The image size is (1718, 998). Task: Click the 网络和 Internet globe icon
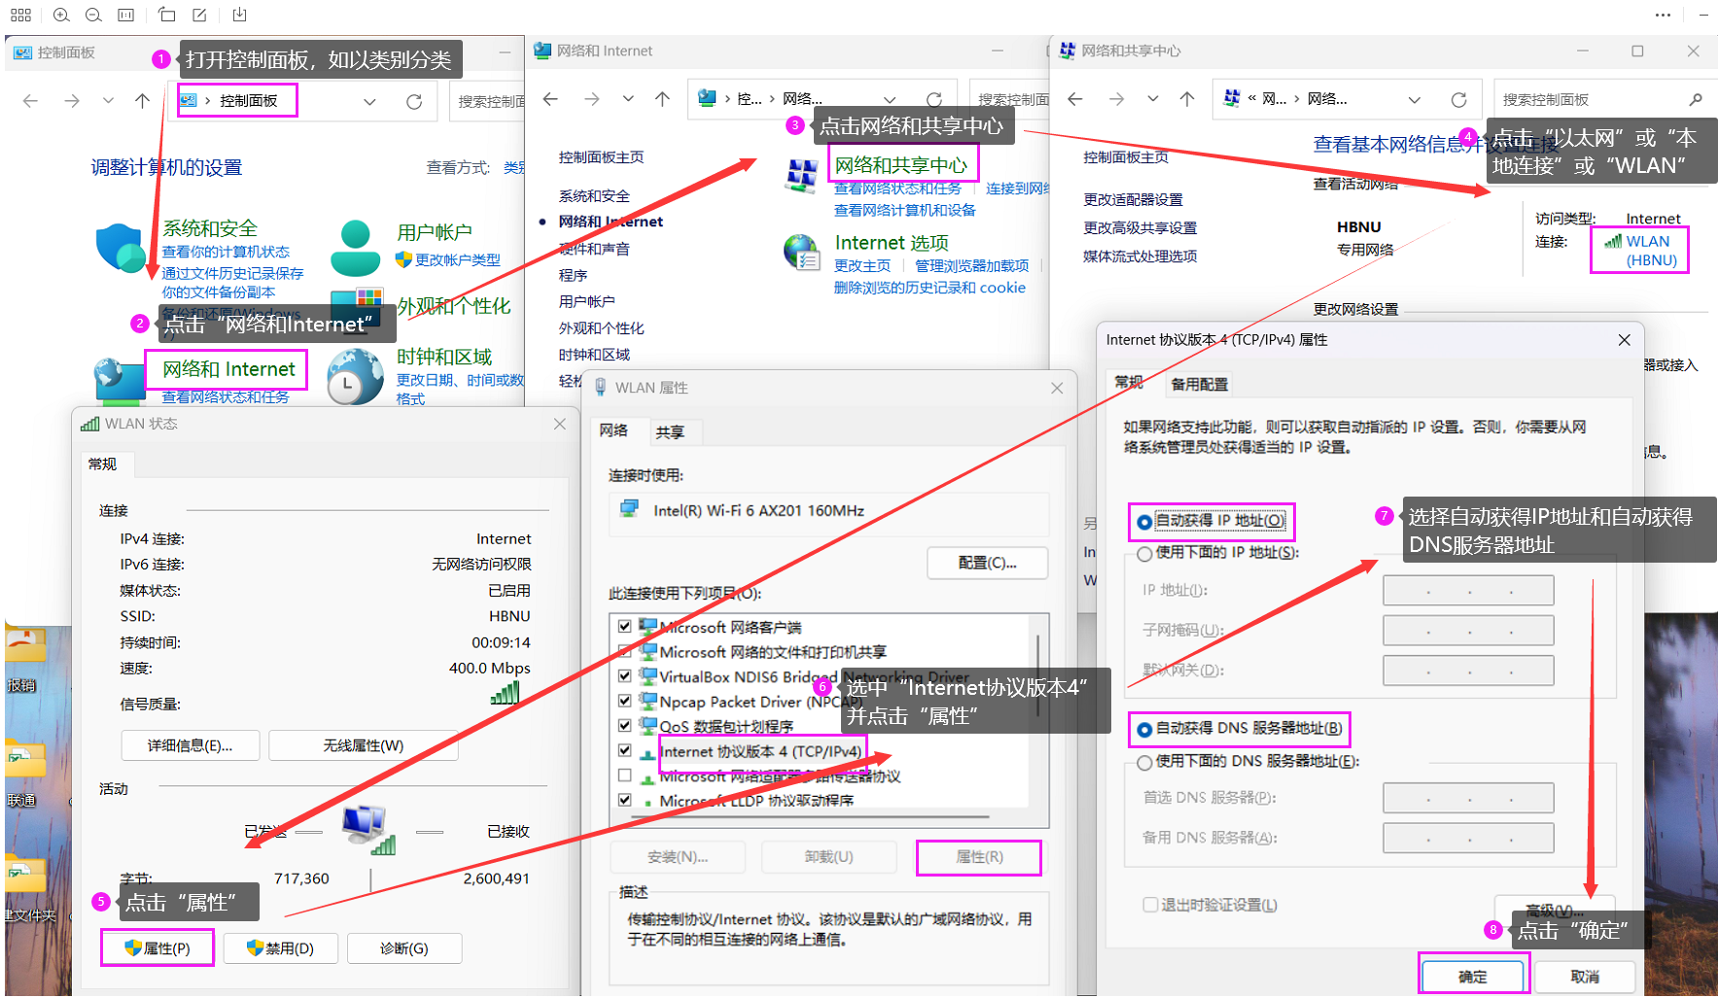(119, 381)
